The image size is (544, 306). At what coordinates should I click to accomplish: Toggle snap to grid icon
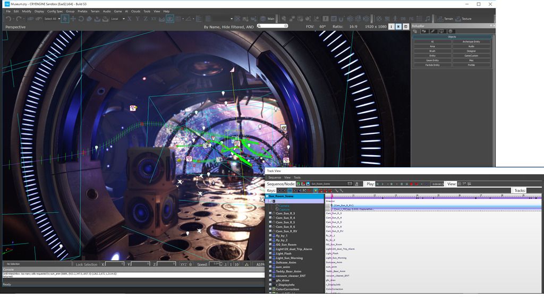[x=178, y=19]
